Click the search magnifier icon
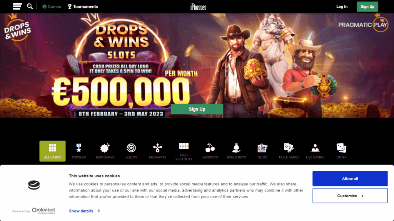394x221 pixels. tap(30, 6)
